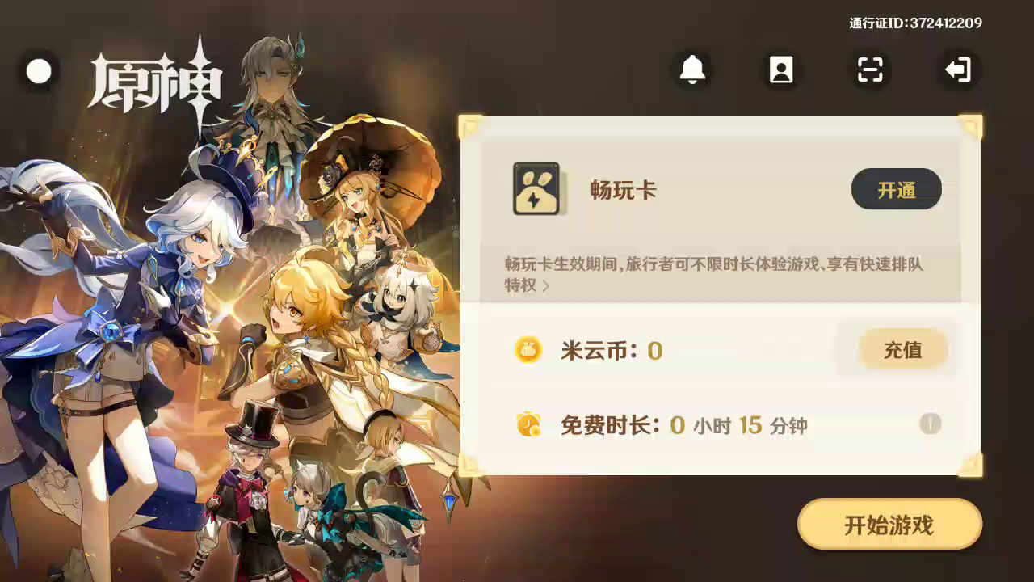This screenshot has height=582, width=1034.
Task: Open free time info circle icon
Action: [x=931, y=424]
